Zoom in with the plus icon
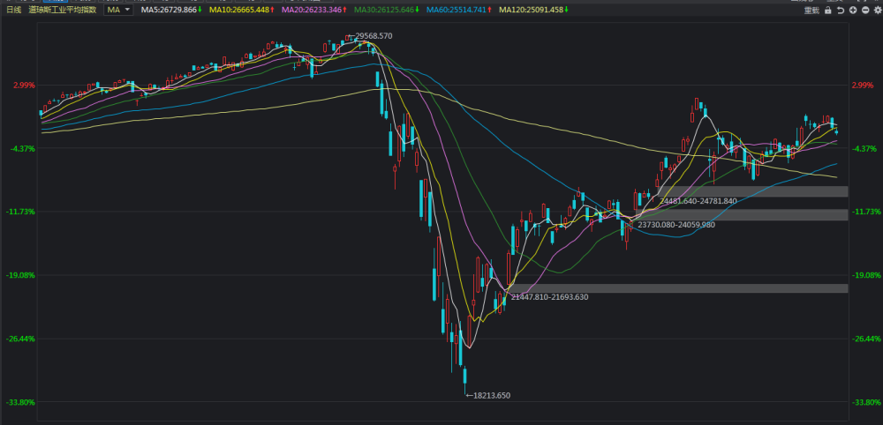The image size is (883, 425). click(854, 10)
